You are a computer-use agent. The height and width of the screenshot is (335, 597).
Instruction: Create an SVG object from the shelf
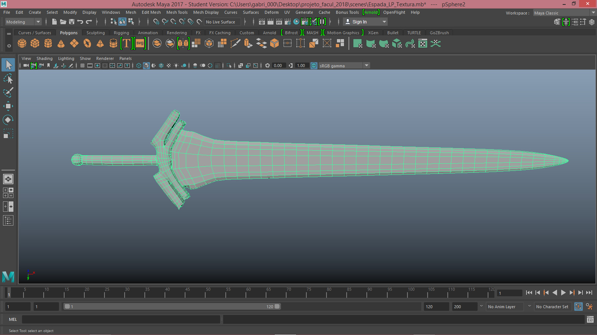(x=140, y=44)
